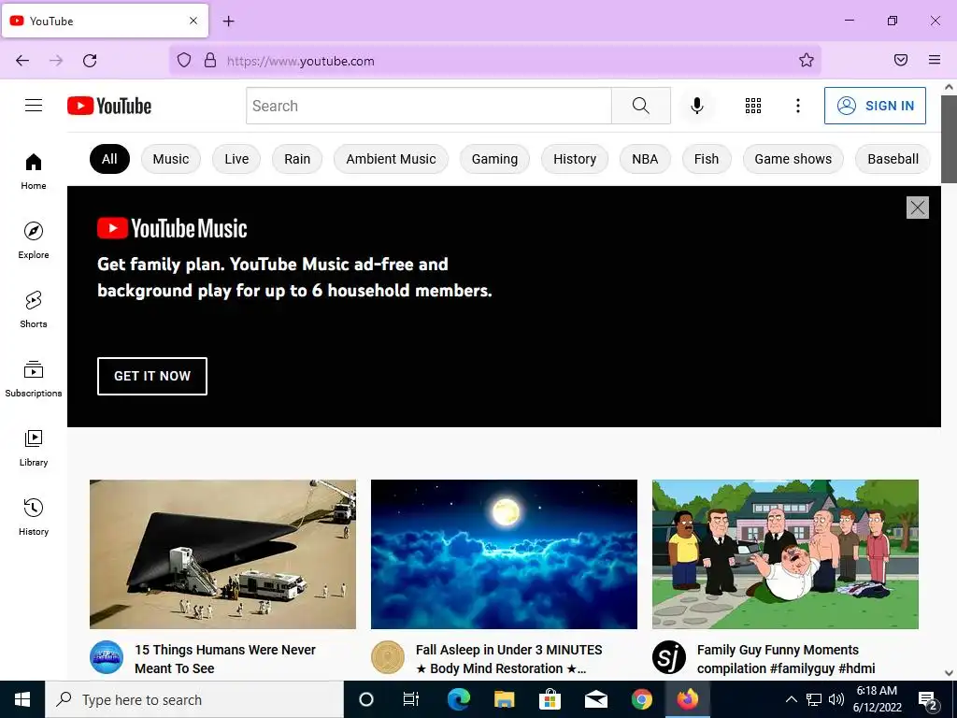This screenshot has height=718, width=957.
Task: Open channel avatar for 15 Things video
Action: click(x=107, y=657)
